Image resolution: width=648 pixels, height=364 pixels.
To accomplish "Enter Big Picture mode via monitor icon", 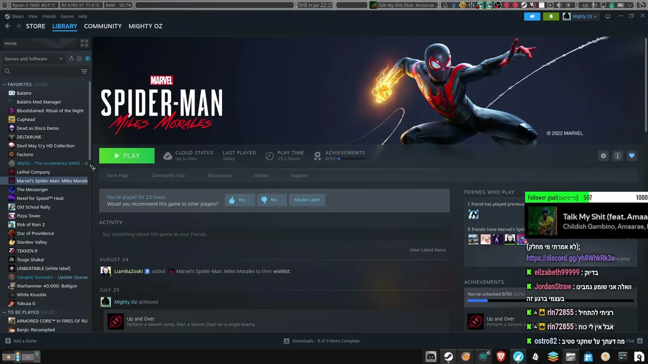I will click(608, 16).
